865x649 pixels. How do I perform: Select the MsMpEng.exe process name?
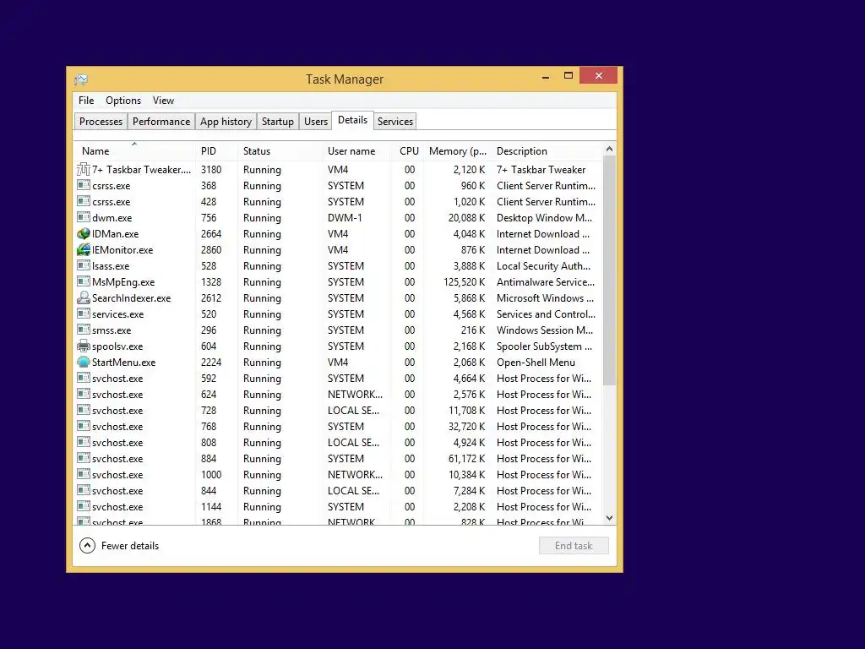[x=123, y=282]
